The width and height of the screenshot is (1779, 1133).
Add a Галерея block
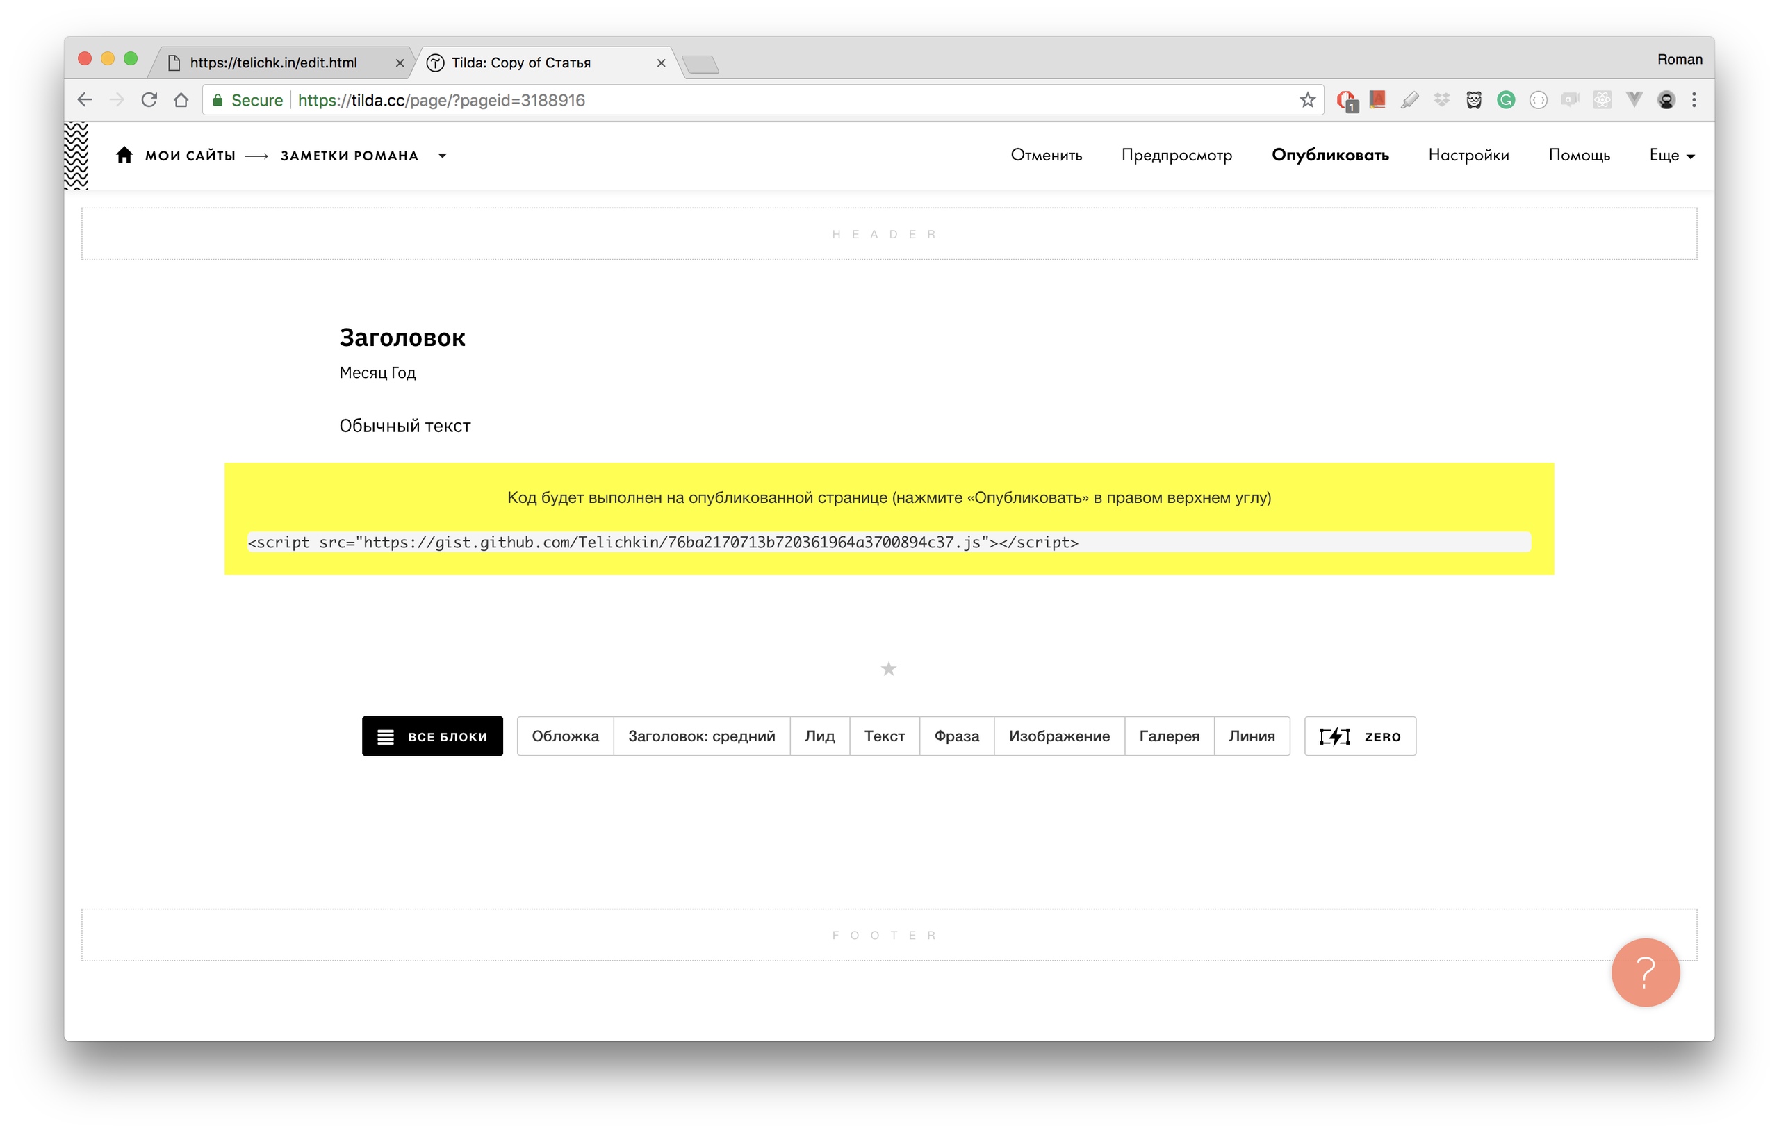pos(1169,736)
